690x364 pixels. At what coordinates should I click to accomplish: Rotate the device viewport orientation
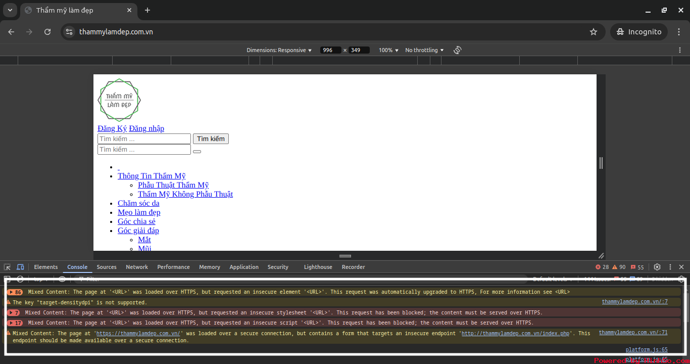tap(458, 50)
